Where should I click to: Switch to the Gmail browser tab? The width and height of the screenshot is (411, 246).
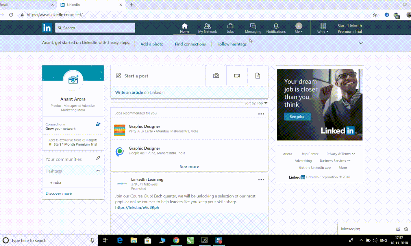26,5
